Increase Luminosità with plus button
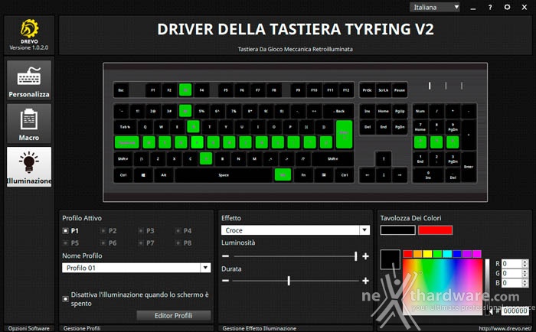Image resolution: width=536 pixels, height=332 pixels. [x=365, y=256]
